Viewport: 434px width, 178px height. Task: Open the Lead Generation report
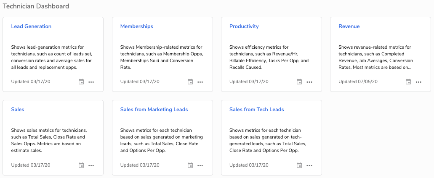pos(31,26)
